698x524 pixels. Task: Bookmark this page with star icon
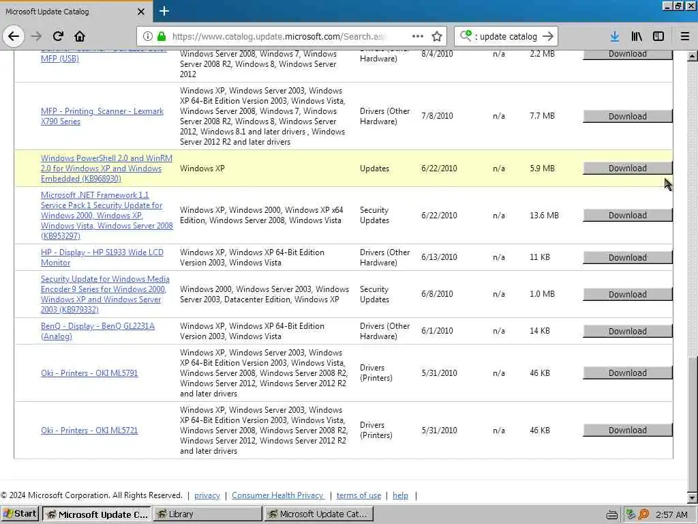[437, 36]
